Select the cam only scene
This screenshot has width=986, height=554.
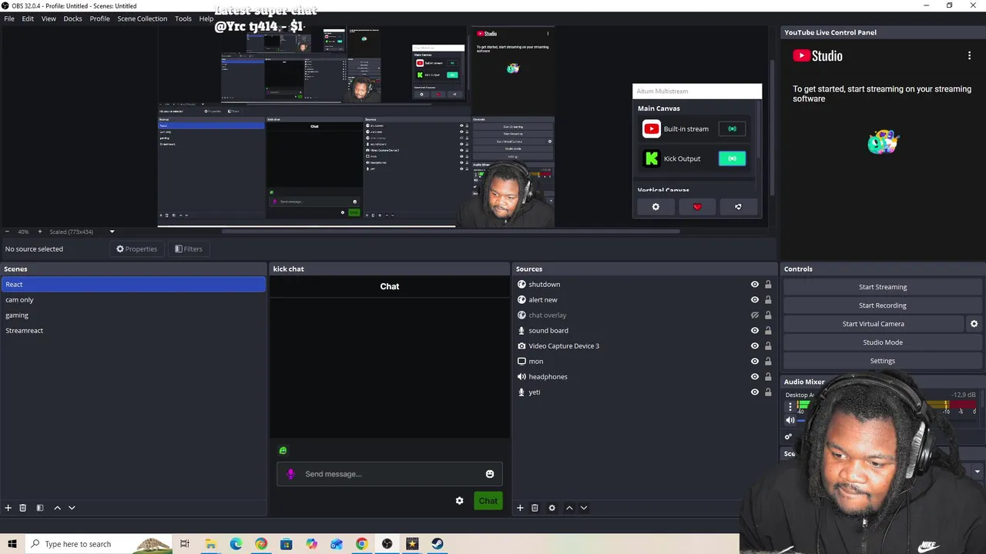pyautogui.click(x=133, y=300)
